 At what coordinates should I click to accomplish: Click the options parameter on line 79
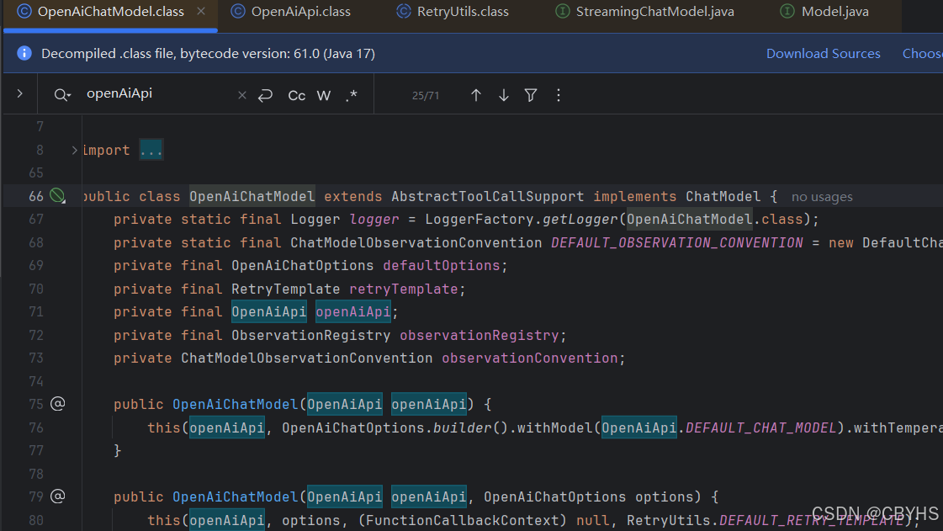click(665, 497)
